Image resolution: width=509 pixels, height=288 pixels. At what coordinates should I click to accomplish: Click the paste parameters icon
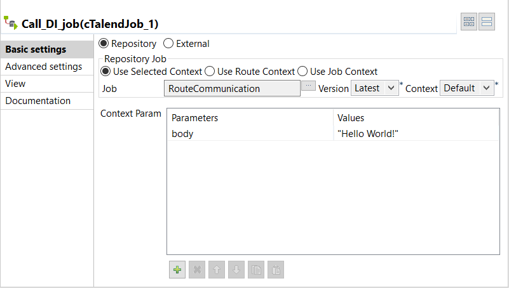tap(276, 270)
